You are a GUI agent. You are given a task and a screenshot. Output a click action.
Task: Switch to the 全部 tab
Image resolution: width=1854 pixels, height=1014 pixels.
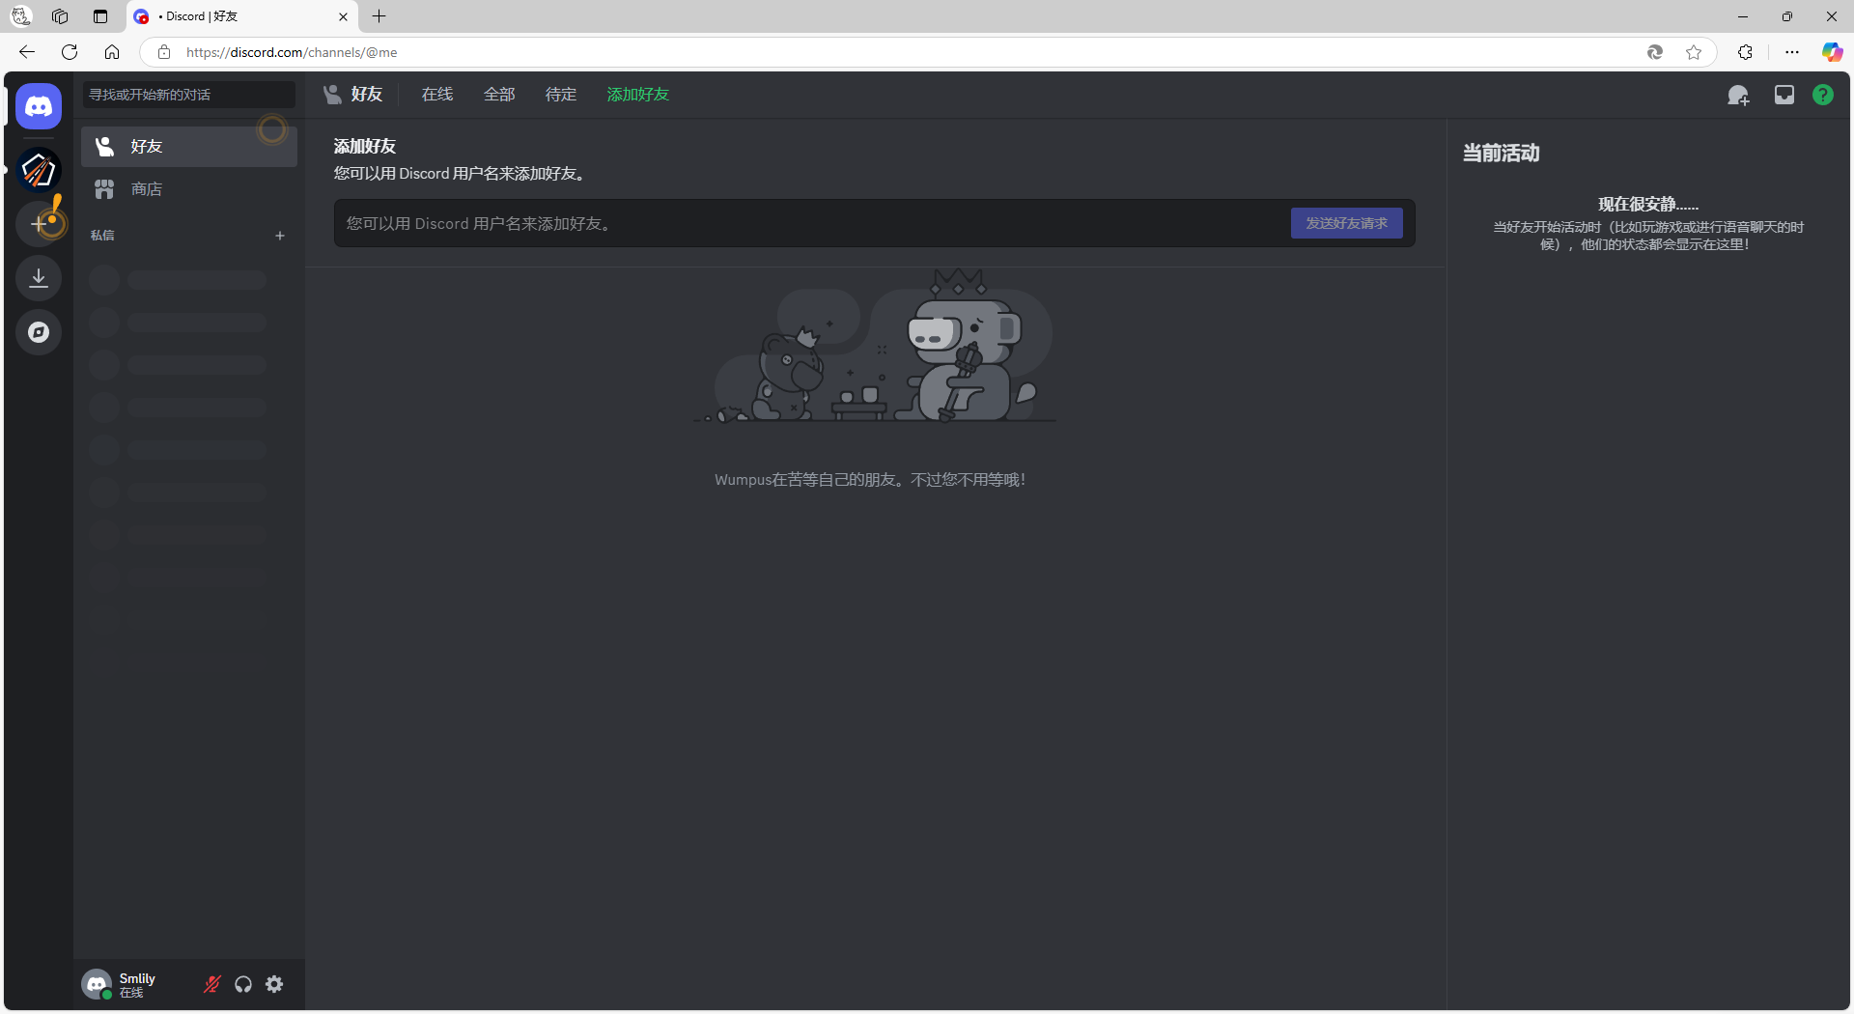[x=499, y=95]
